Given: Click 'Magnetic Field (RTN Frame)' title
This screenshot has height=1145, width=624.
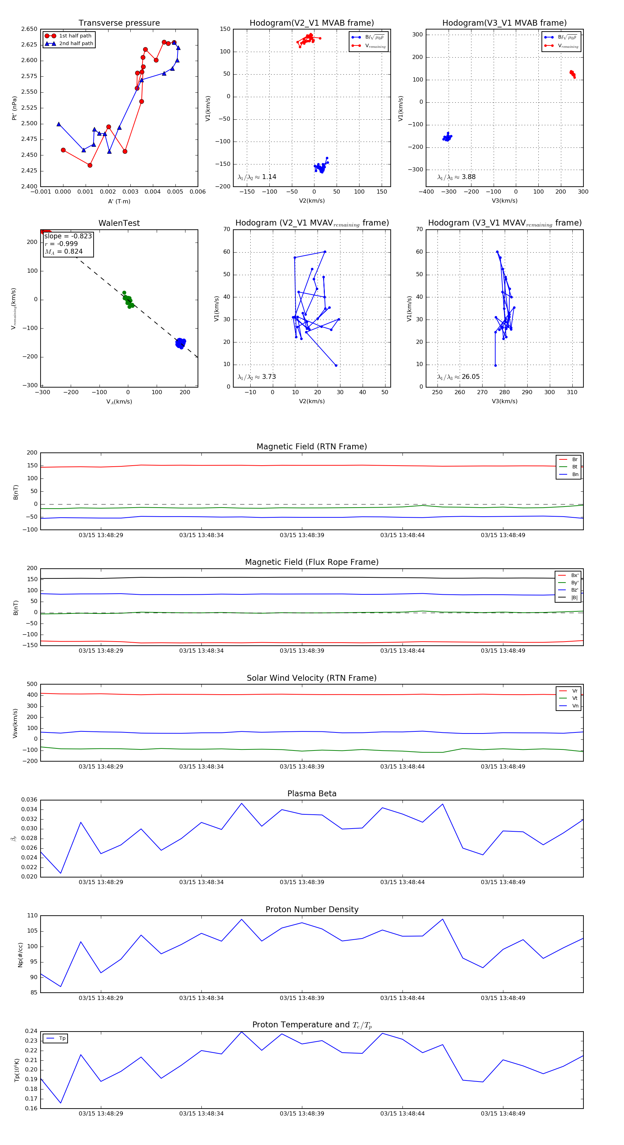Looking at the screenshot, I should [x=312, y=447].
